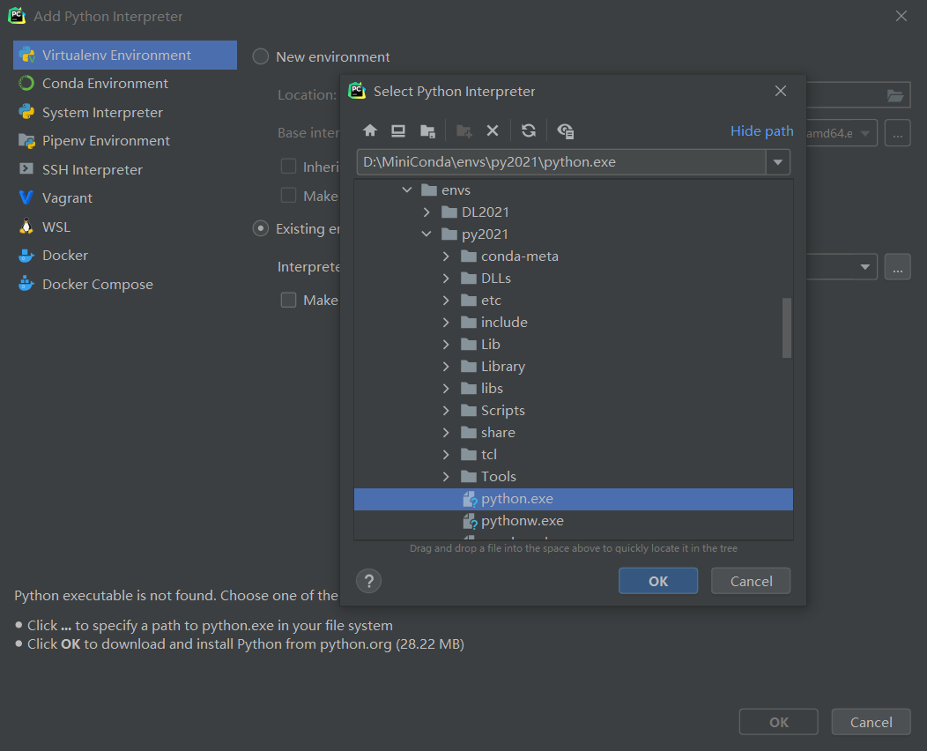Viewport: 927px width, 751px height.
Task: Expand the share folder
Action: pos(446,432)
